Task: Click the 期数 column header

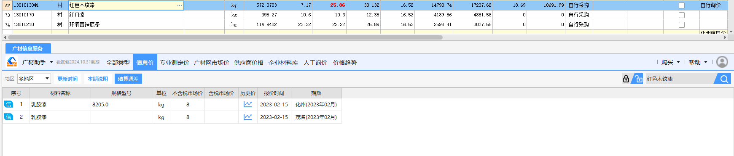Action: point(316,93)
